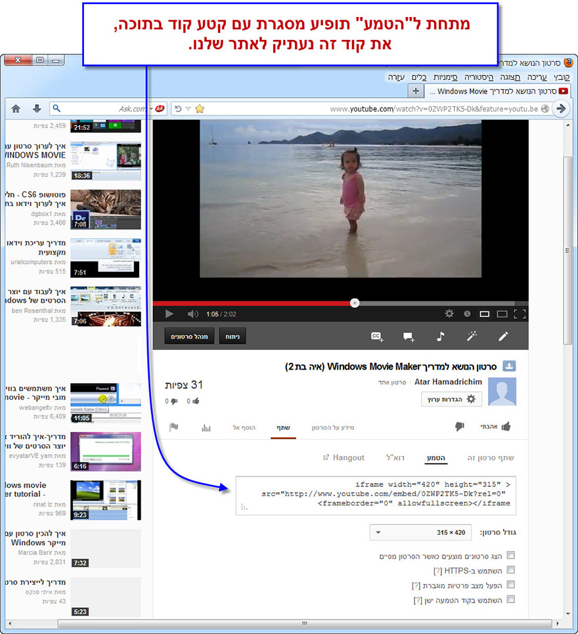Switch to the Hangout share tab
Image resolution: width=578 pixels, height=634 pixels.
pyautogui.click(x=344, y=457)
